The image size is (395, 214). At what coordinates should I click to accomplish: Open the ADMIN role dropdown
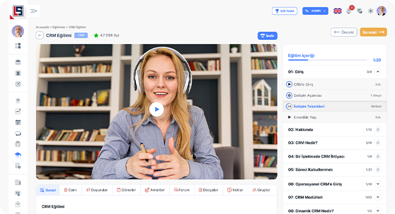pos(315,11)
